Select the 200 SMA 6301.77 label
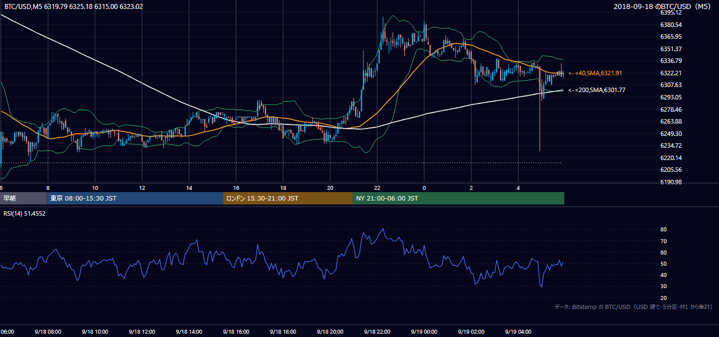This screenshot has height=337, width=719. click(597, 90)
